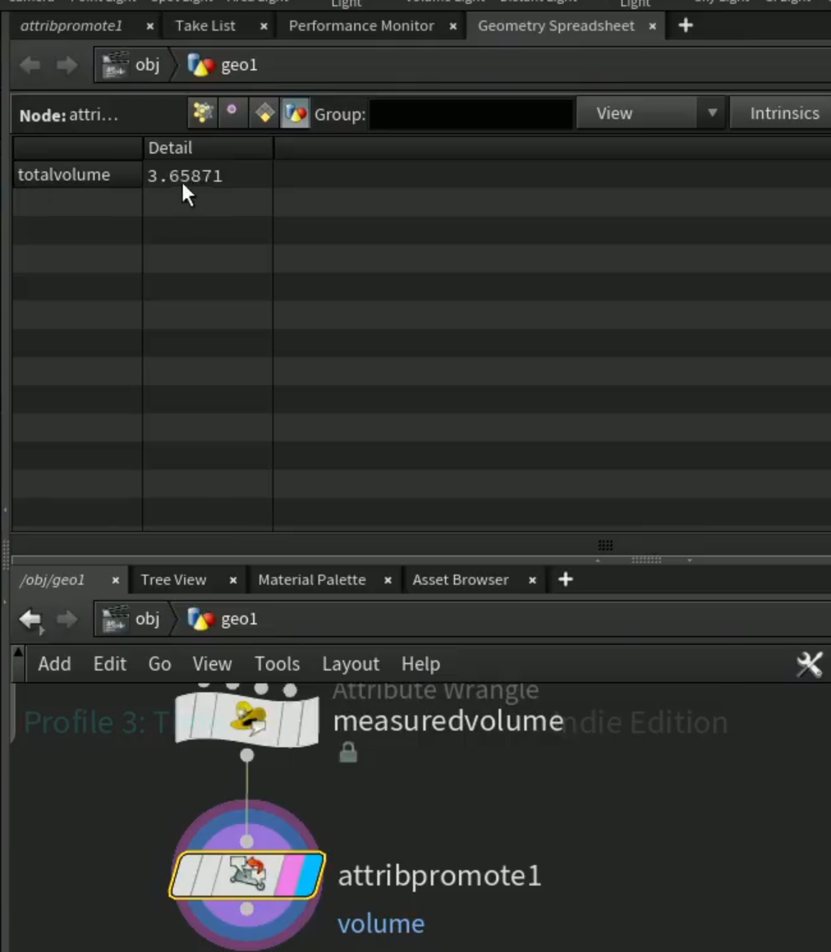This screenshot has width=831, height=952.
Task: Click the attribpromote1 input connector
Action: (x=247, y=841)
